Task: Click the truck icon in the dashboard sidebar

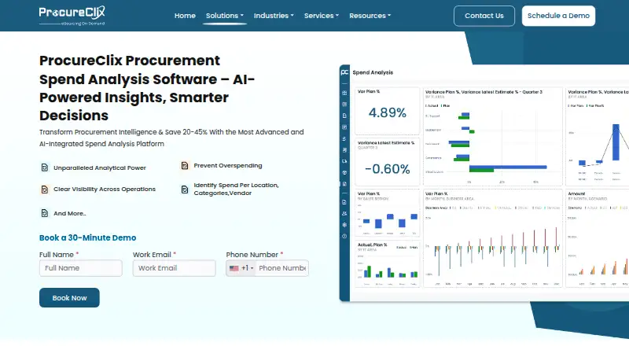Action: tap(344, 161)
